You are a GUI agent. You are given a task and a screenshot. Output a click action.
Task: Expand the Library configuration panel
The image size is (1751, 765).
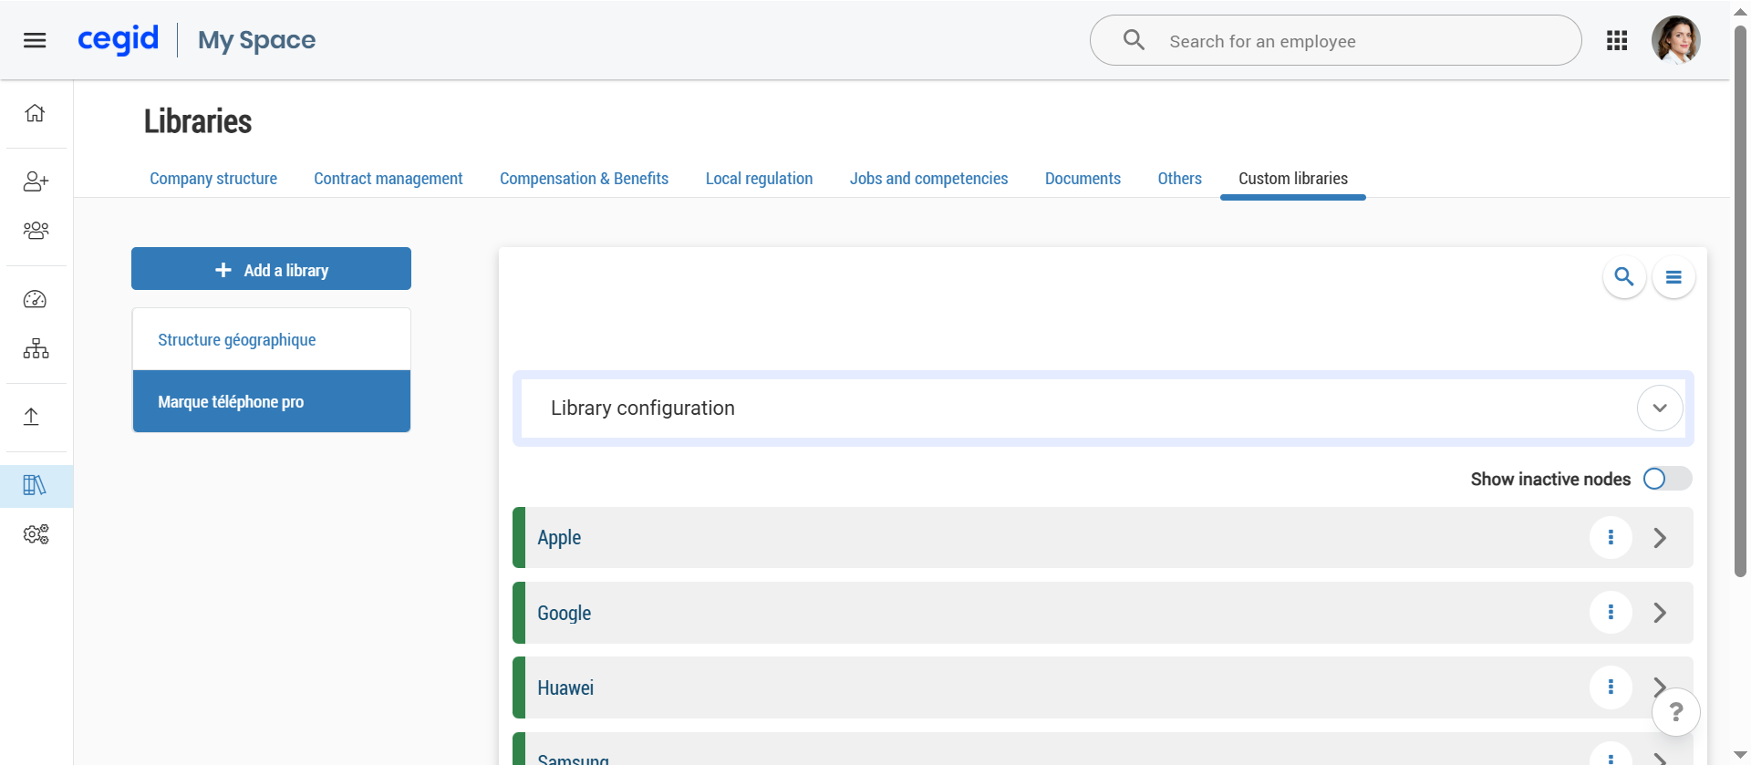coord(1659,408)
